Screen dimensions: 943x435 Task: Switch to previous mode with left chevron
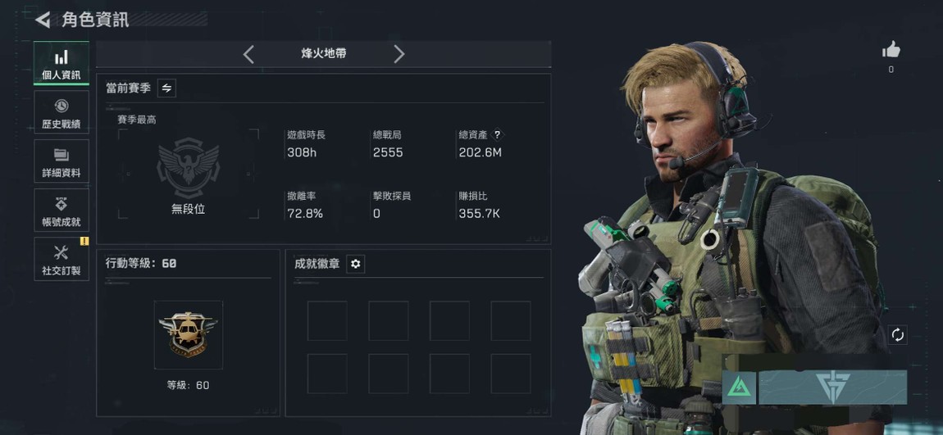point(248,54)
